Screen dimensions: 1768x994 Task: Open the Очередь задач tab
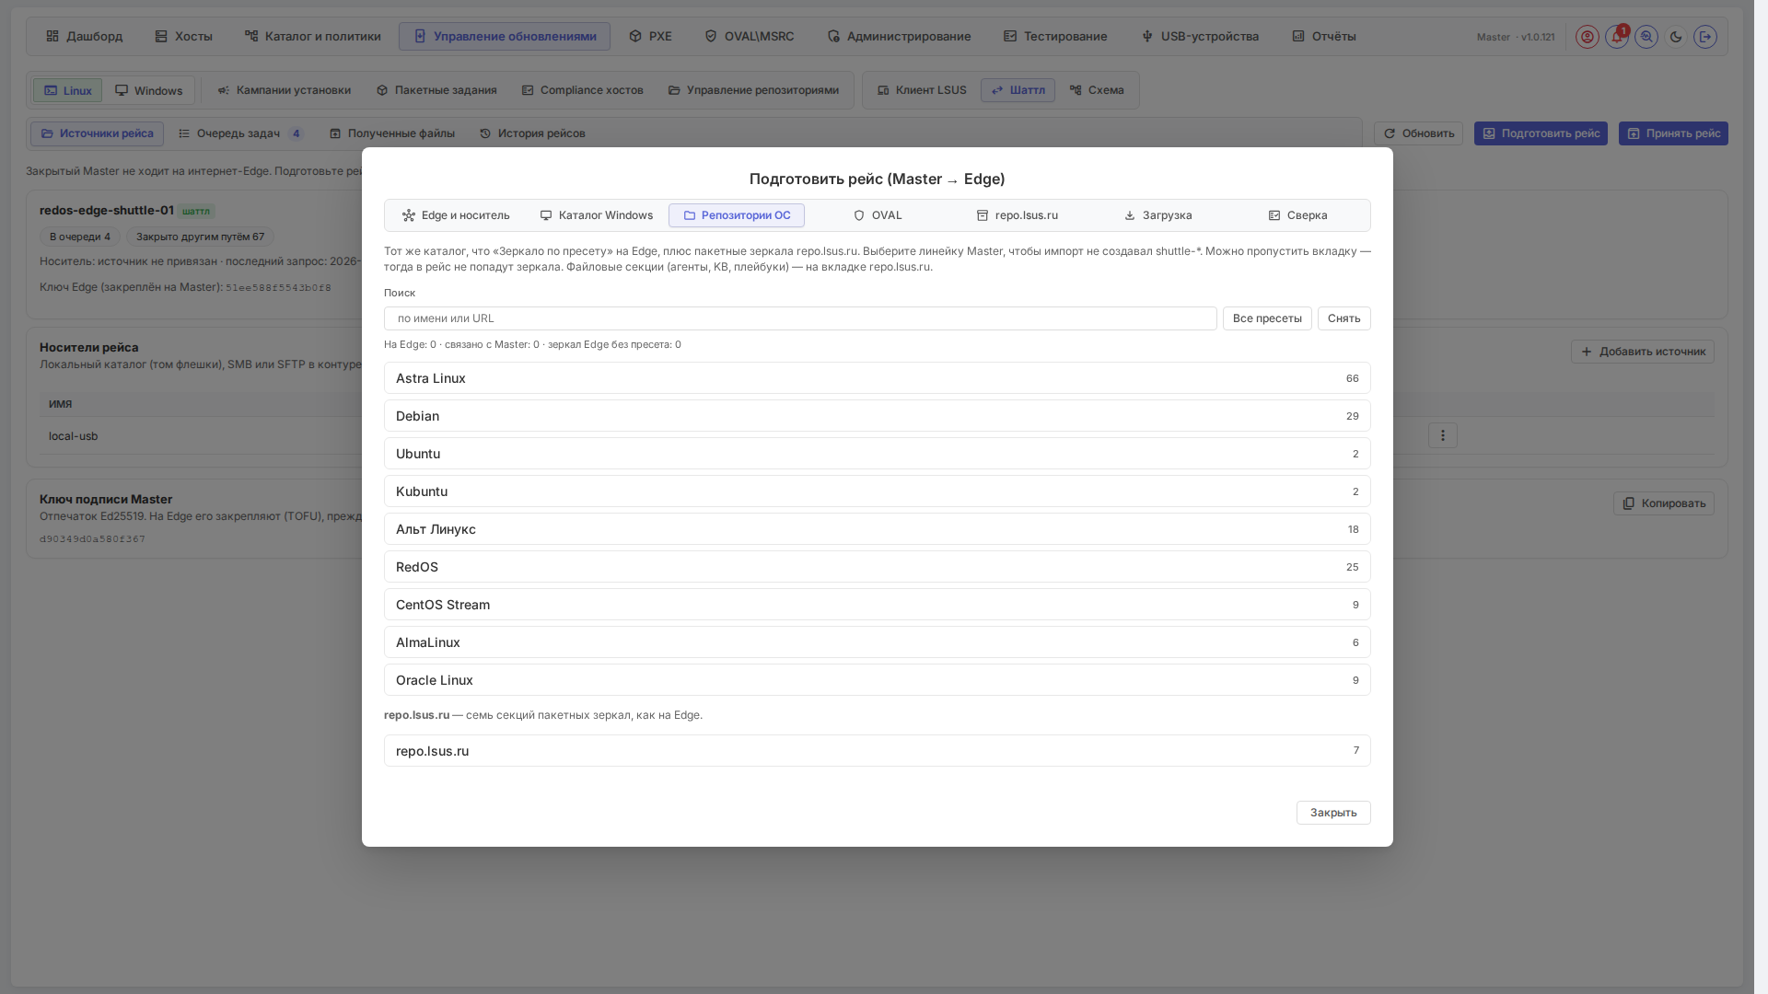[240, 133]
